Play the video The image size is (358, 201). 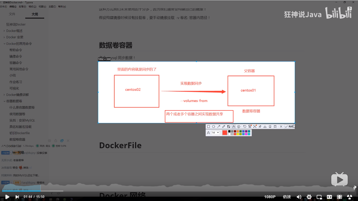pyautogui.click(x=7, y=197)
